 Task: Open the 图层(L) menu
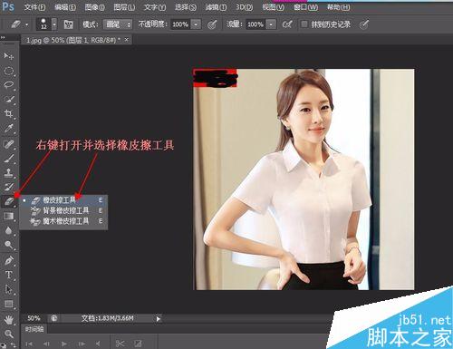pos(124,6)
